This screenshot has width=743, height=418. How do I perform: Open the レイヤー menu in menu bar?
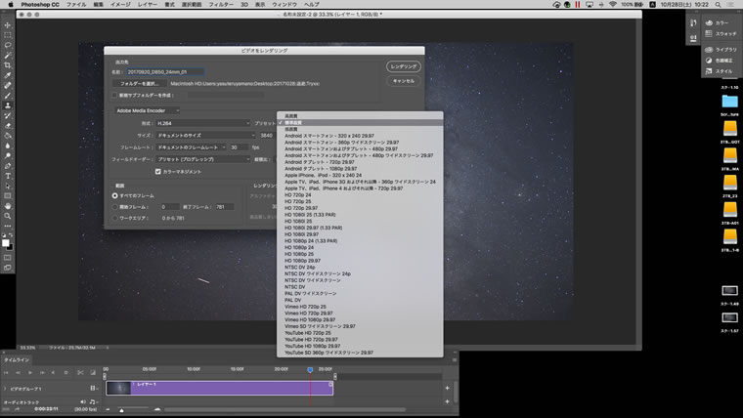pyautogui.click(x=148, y=4)
